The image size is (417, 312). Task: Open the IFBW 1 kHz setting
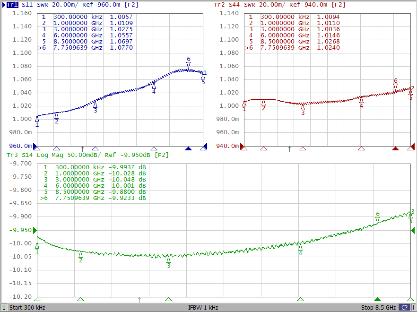point(203,307)
